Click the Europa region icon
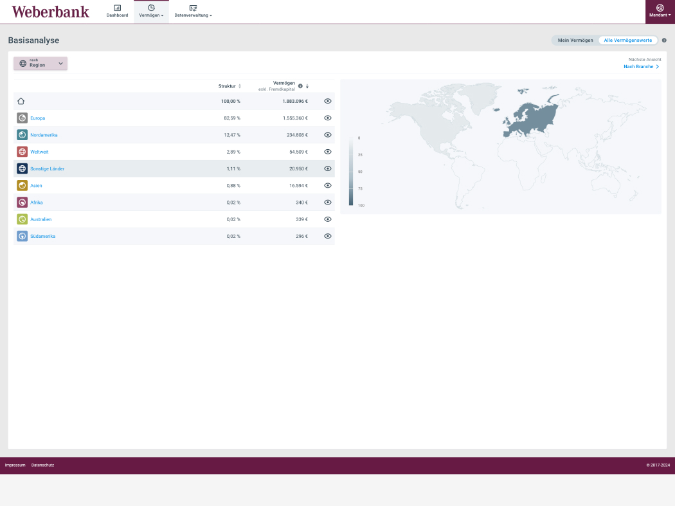The height and width of the screenshot is (506, 675). click(22, 118)
